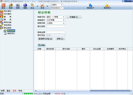Click the 银证转帐 green page heading
The height and width of the screenshot is (95, 133).
[x=44, y=12]
